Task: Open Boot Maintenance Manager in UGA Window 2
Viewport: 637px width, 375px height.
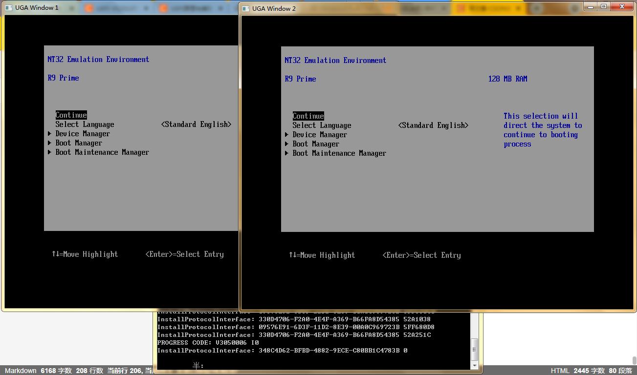Action: click(339, 153)
